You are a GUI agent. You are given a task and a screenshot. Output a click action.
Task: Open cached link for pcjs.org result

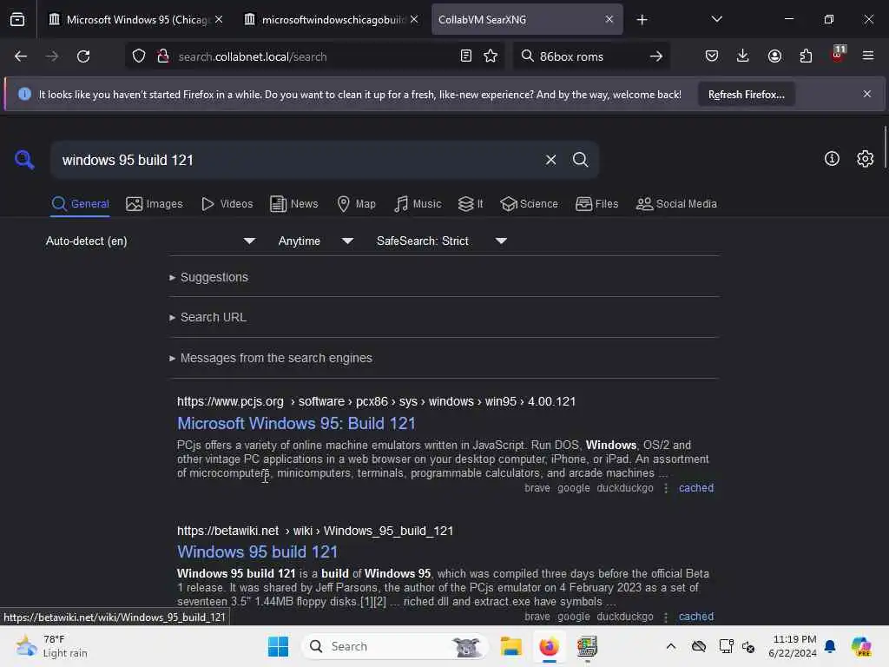coord(696,488)
